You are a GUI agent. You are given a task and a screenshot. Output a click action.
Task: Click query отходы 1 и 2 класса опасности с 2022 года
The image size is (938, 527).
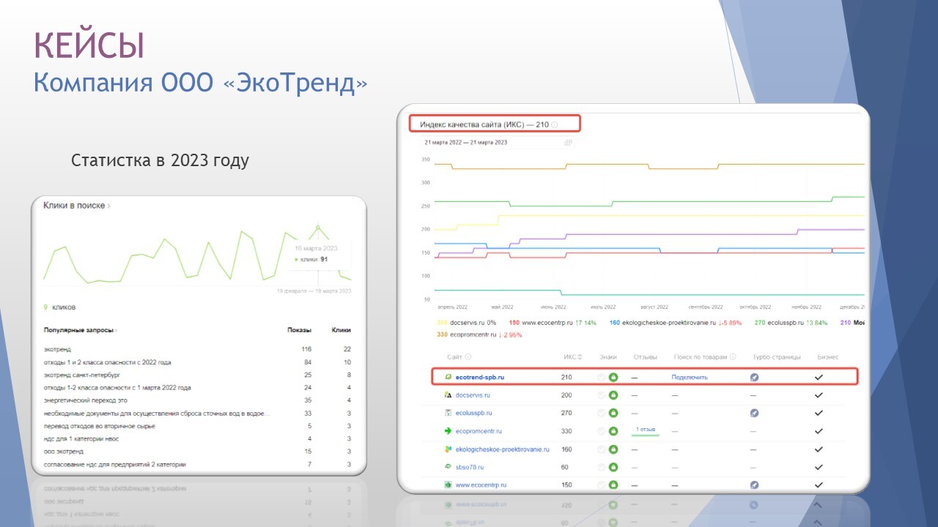tap(107, 362)
